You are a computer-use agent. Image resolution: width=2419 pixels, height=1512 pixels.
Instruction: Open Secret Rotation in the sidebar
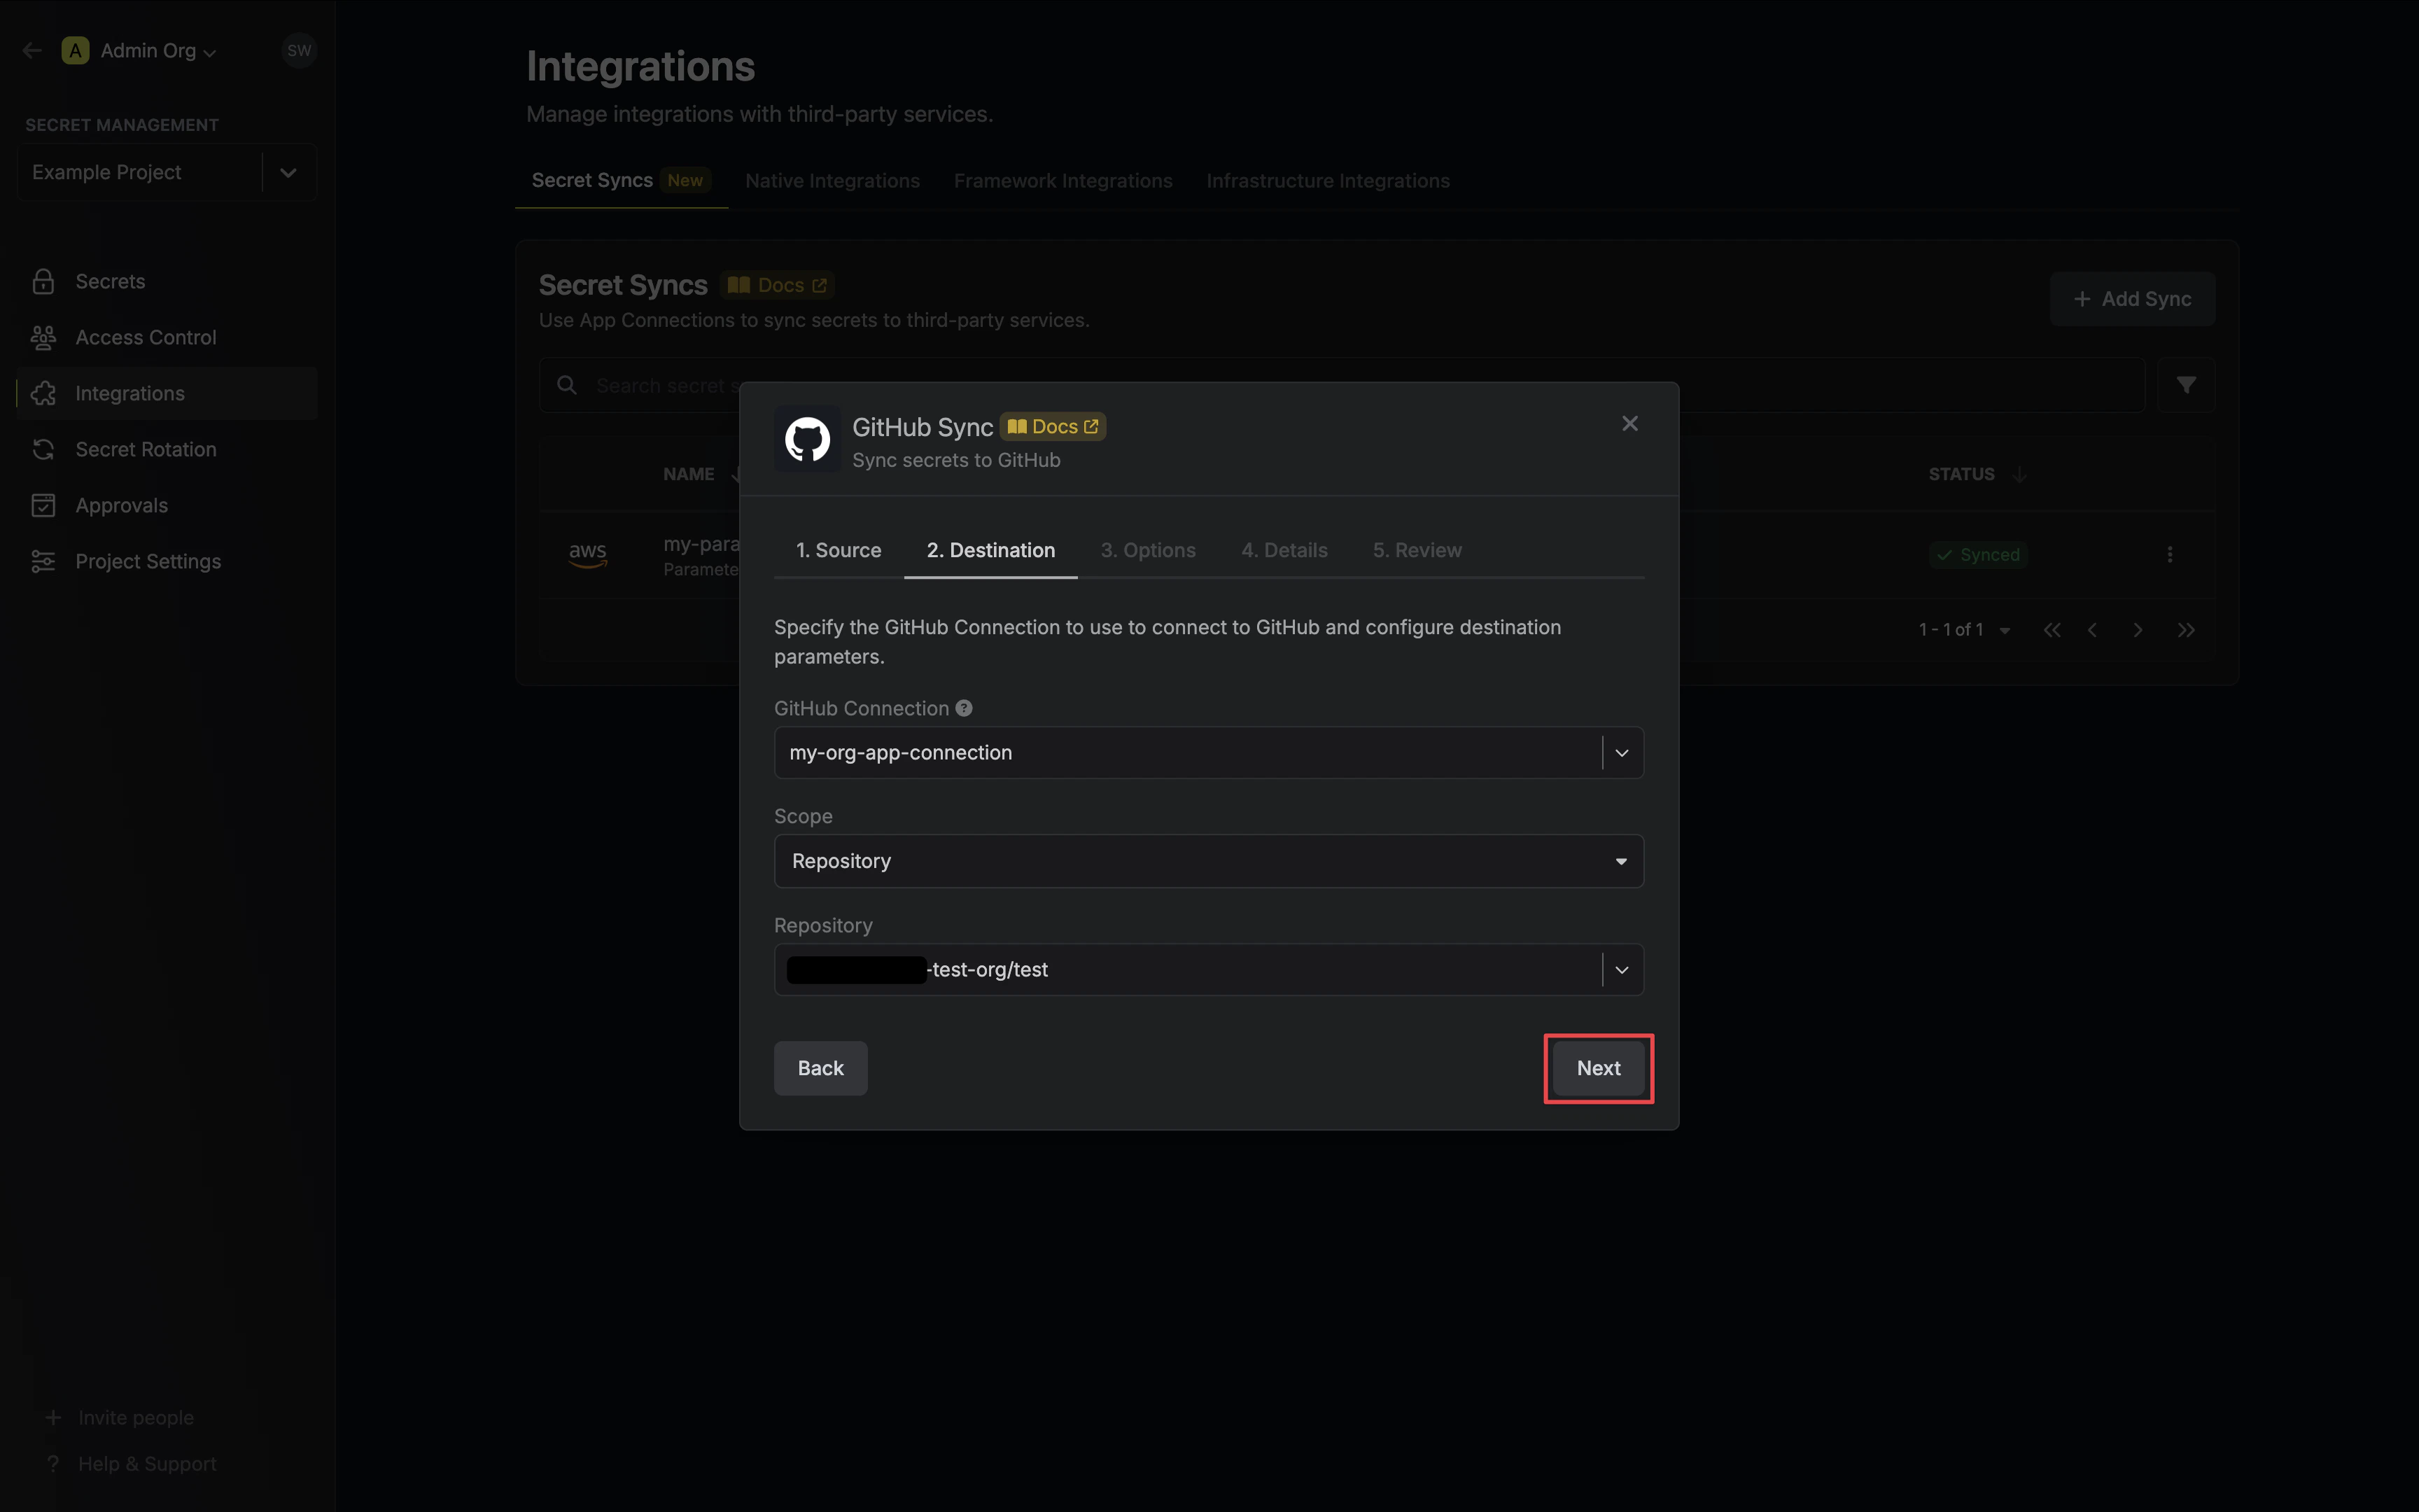point(167,449)
